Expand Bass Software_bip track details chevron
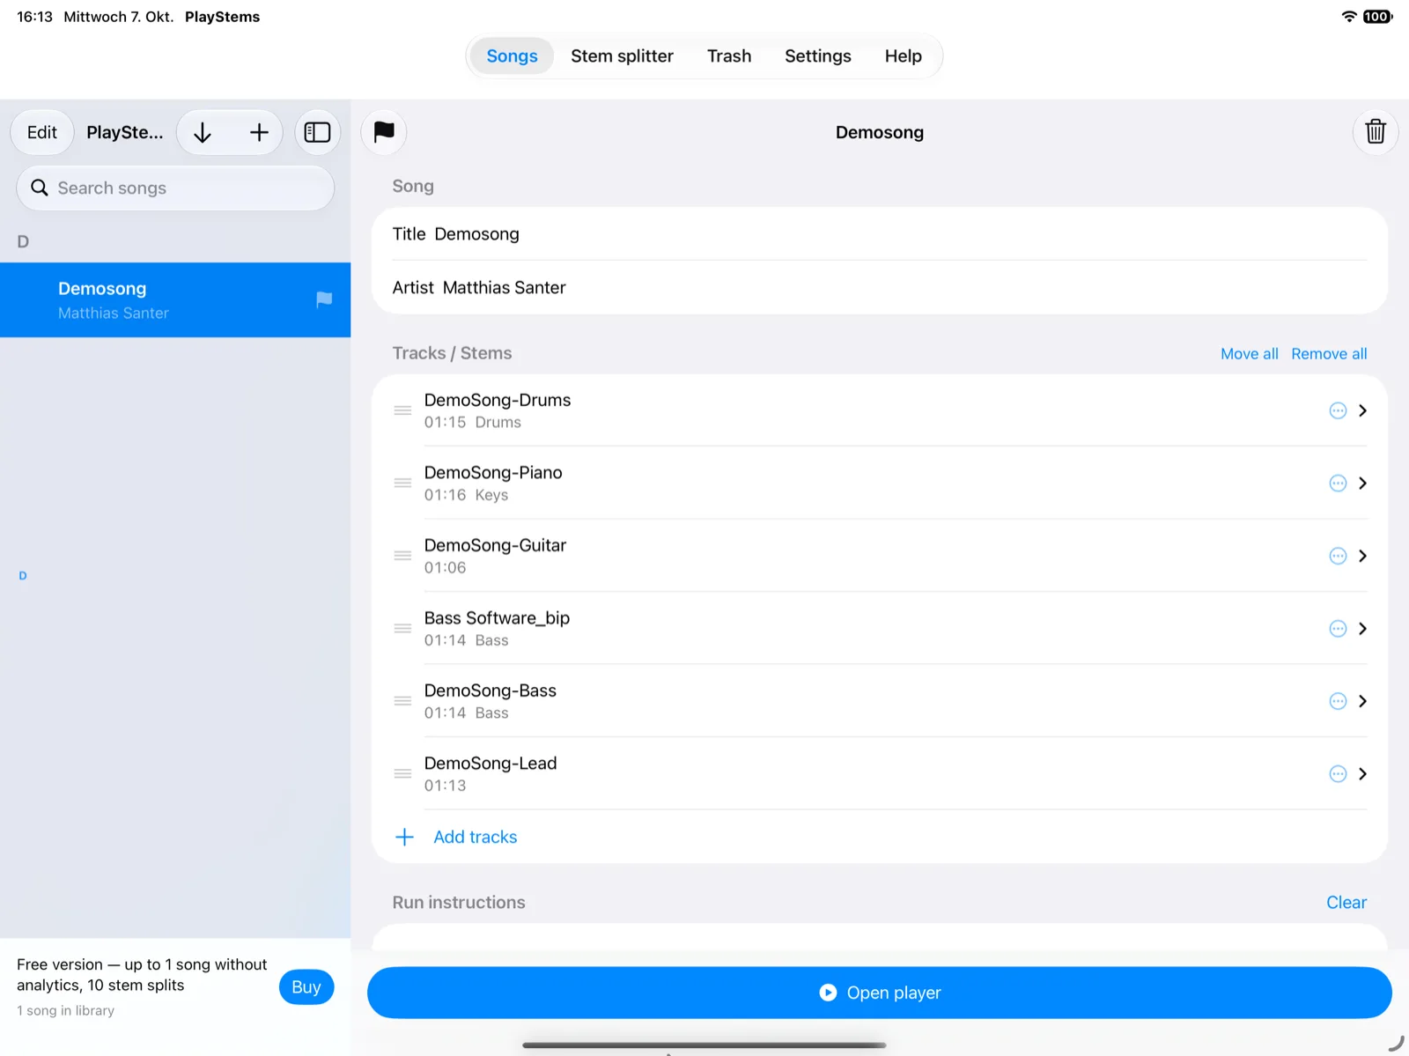The height and width of the screenshot is (1056, 1409). pos(1362,629)
